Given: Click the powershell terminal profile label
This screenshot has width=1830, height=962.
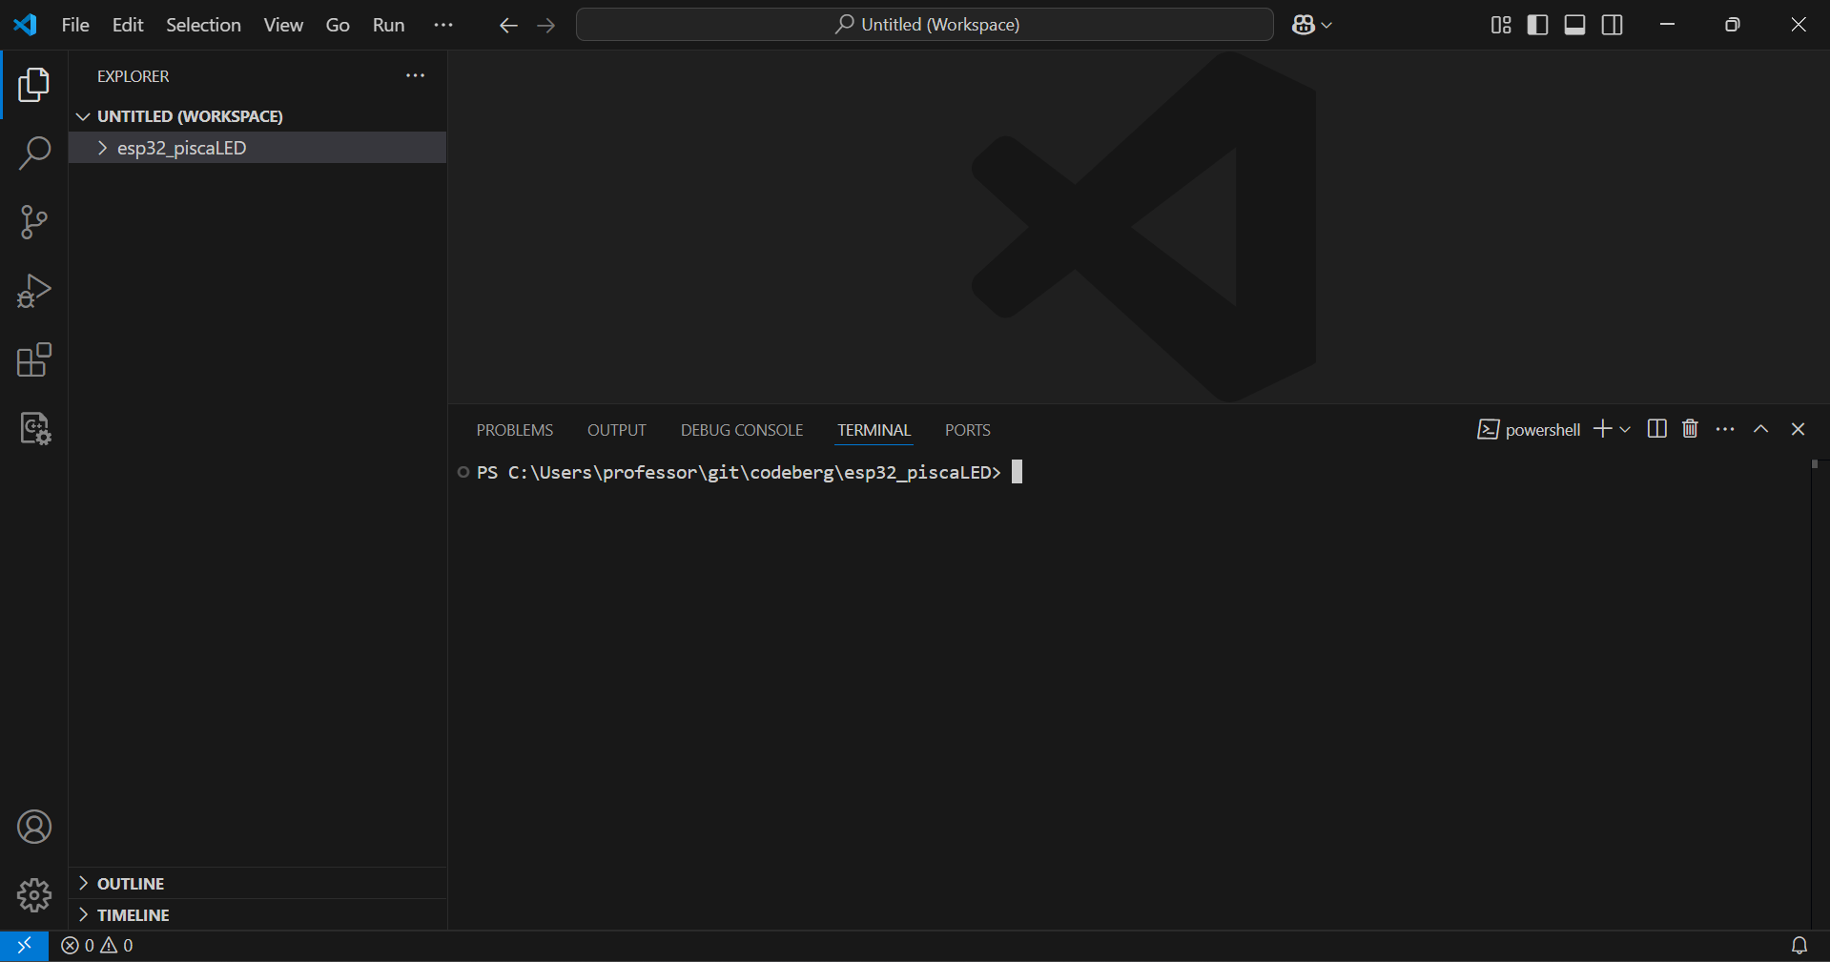Looking at the screenshot, I should 1529,430.
